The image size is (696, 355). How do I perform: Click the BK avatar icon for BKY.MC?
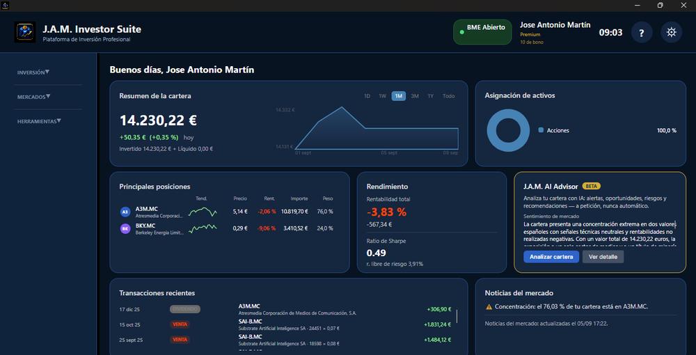coord(125,228)
